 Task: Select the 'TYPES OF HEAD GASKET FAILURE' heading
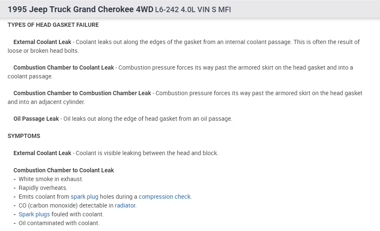[x=53, y=25]
